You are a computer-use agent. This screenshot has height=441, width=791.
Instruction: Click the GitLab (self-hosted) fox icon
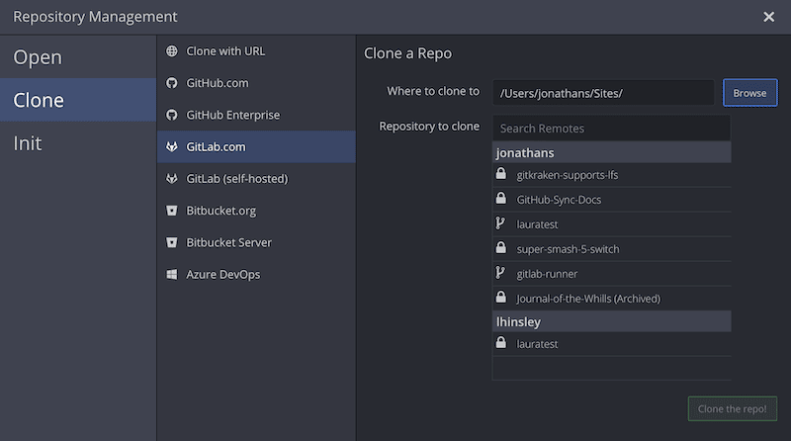click(x=172, y=179)
